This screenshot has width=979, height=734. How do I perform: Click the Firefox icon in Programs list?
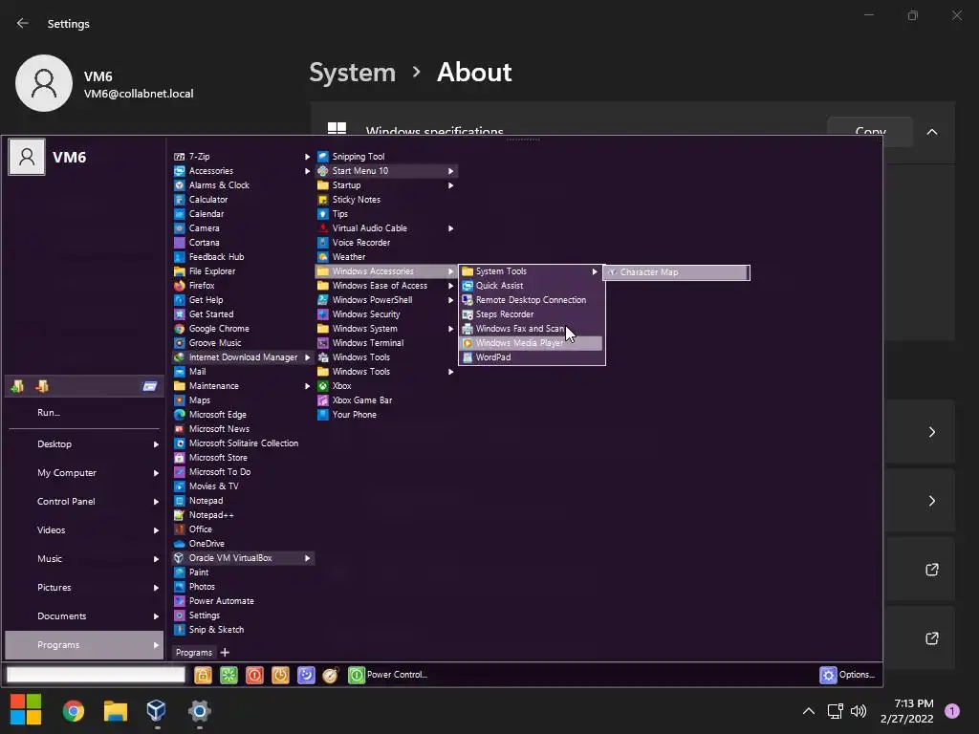(x=179, y=286)
